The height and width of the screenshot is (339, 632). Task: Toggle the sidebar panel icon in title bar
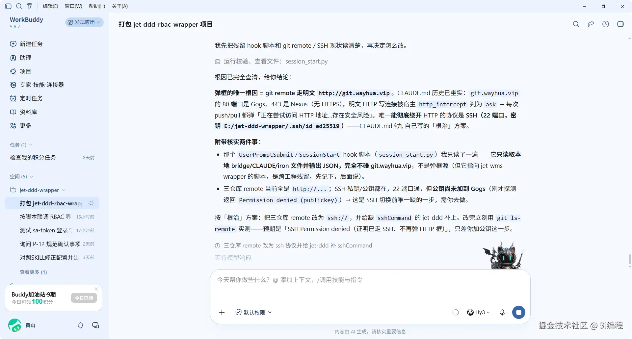[9, 6]
